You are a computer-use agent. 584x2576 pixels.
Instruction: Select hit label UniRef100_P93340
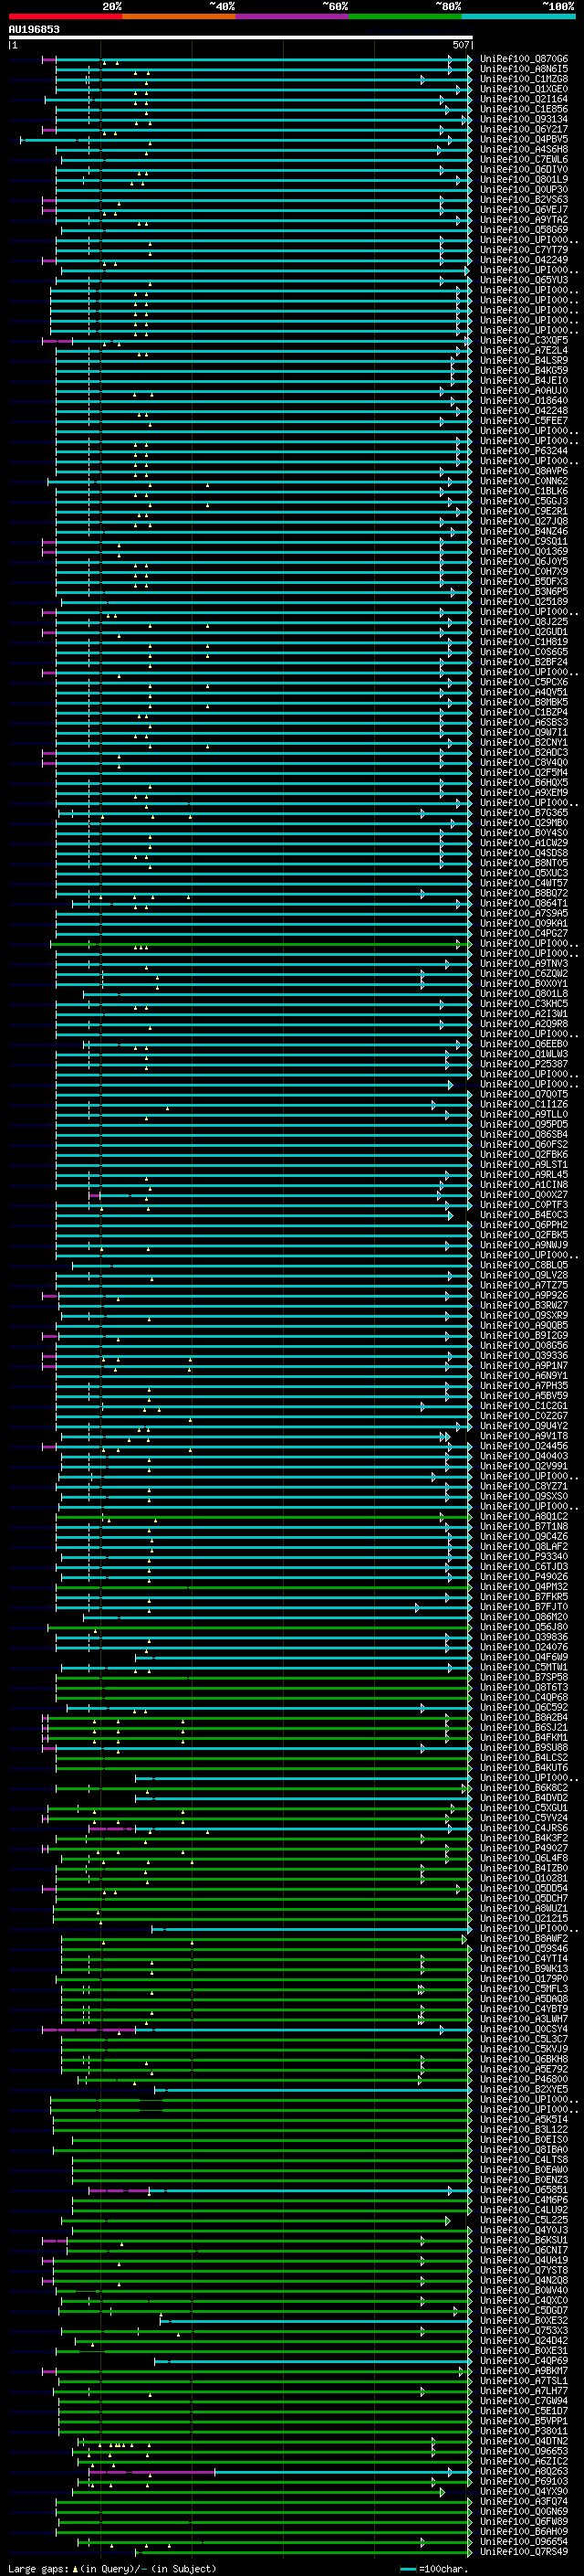click(524, 1557)
